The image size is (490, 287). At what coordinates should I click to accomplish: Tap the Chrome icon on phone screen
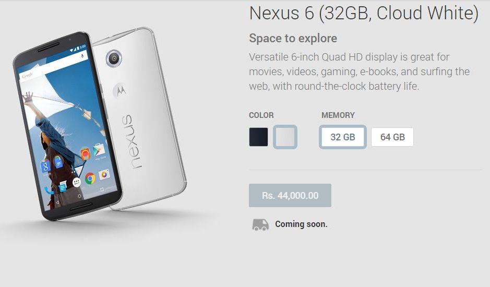[x=90, y=178]
